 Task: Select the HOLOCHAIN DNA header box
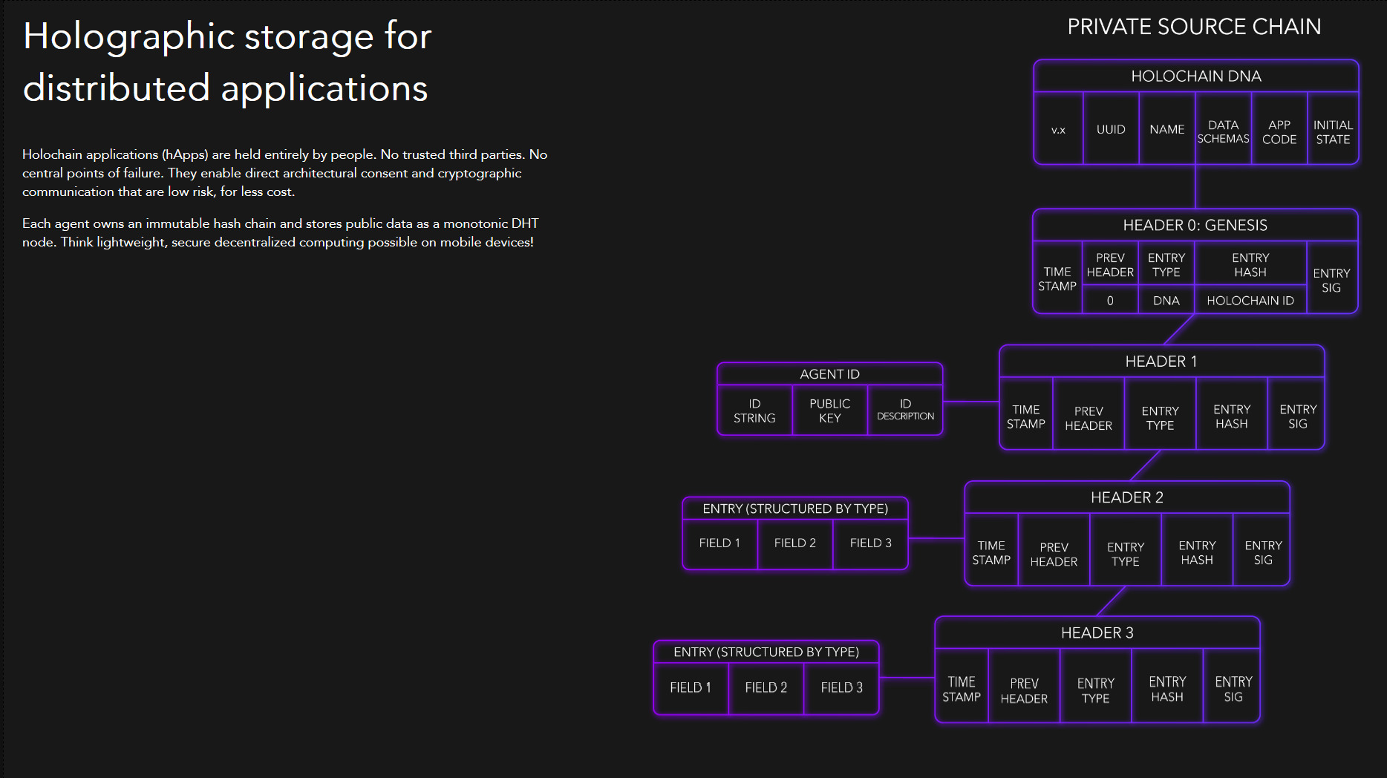pyautogui.click(x=1196, y=76)
